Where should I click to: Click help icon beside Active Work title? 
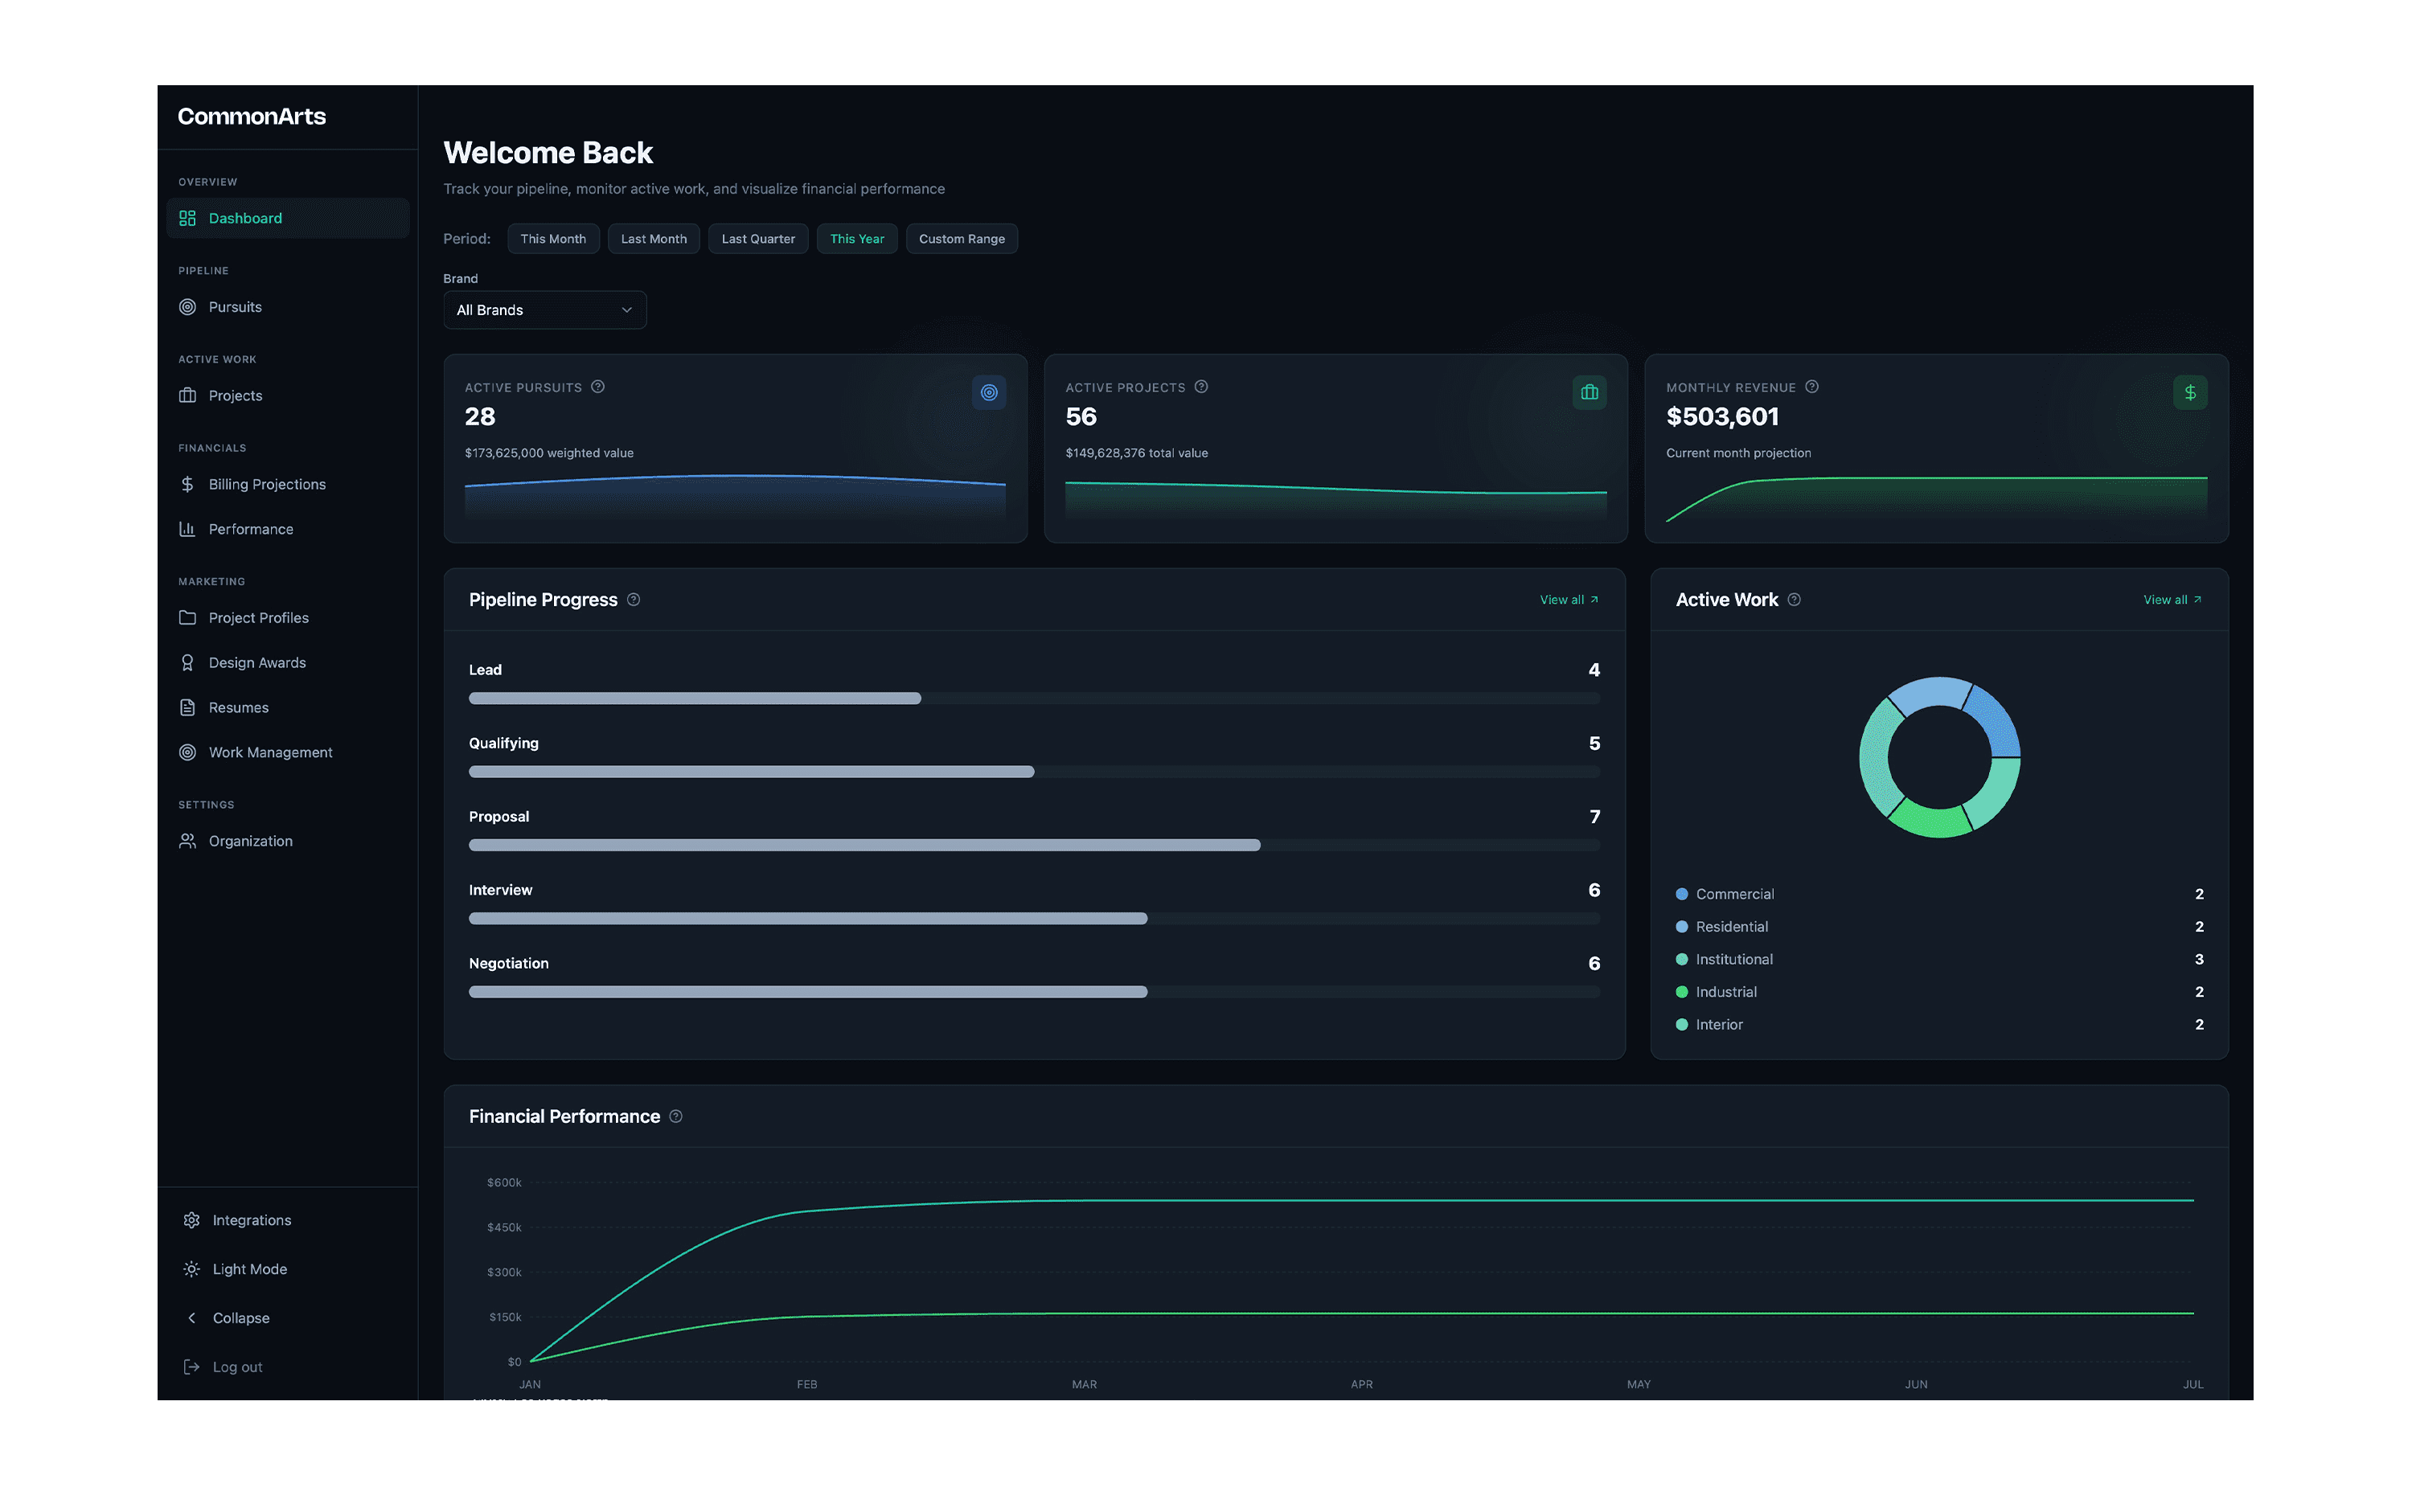coord(1794,600)
